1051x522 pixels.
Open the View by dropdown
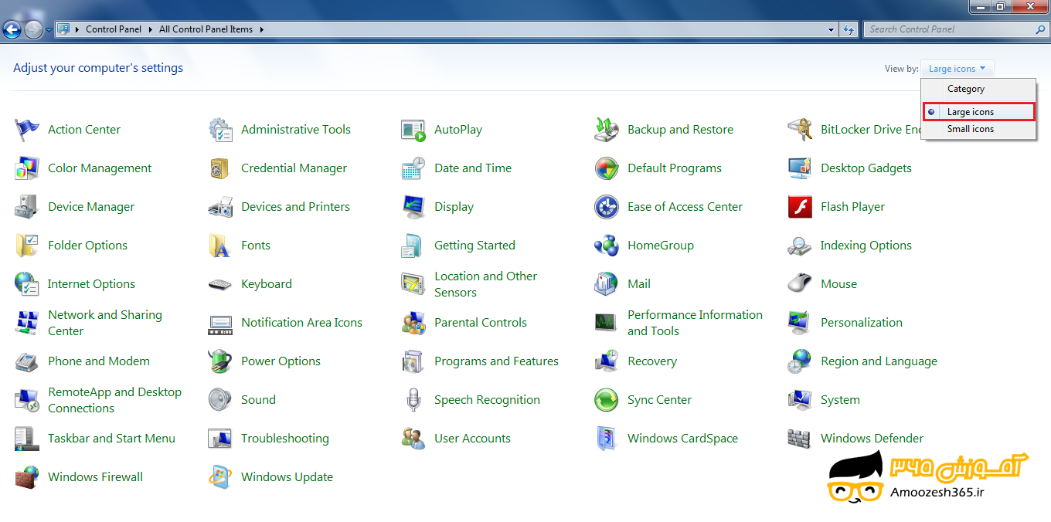[x=957, y=68]
